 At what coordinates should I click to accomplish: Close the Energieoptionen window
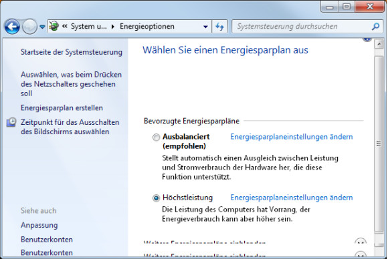coord(370,7)
